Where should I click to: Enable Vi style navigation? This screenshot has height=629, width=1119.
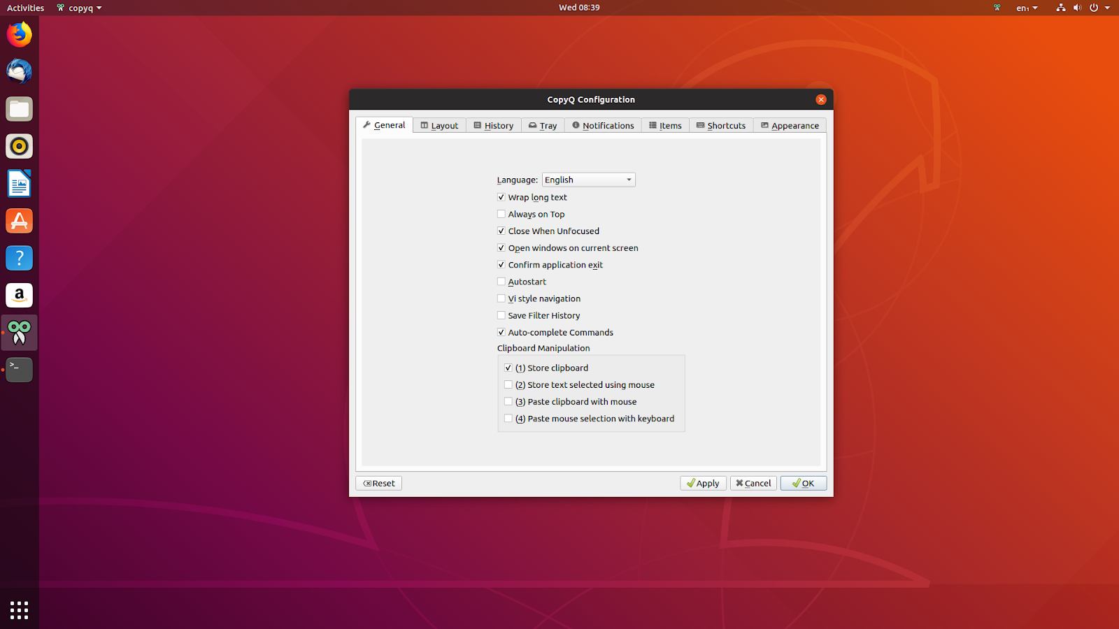[501, 298]
